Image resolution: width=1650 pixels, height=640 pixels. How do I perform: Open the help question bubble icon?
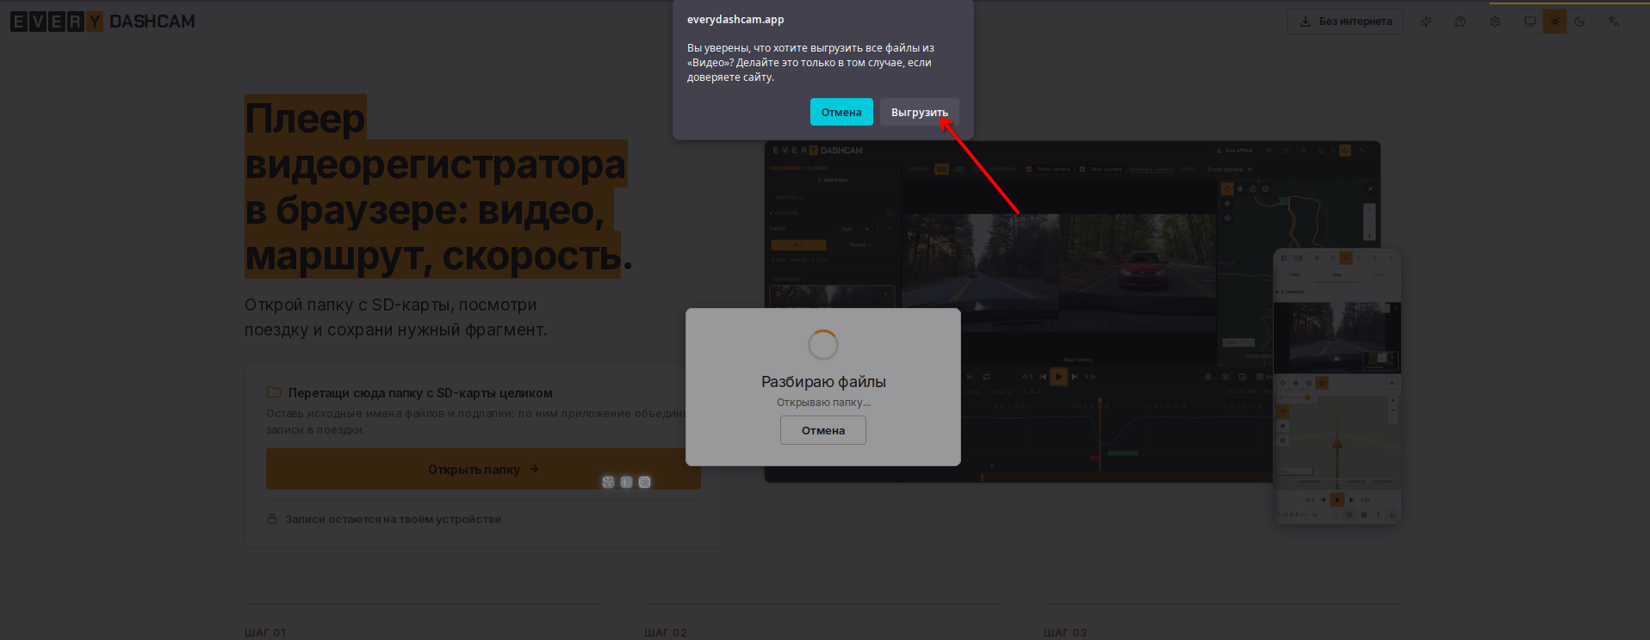[1461, 22]
